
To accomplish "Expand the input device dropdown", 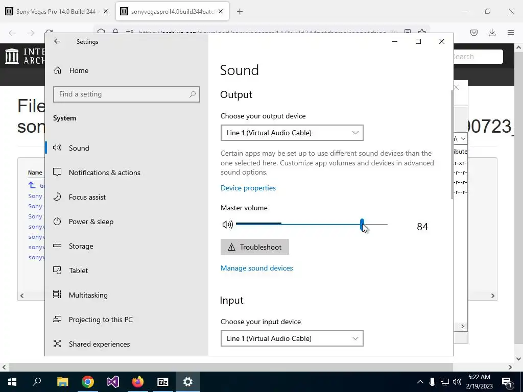I will [292, 339].
